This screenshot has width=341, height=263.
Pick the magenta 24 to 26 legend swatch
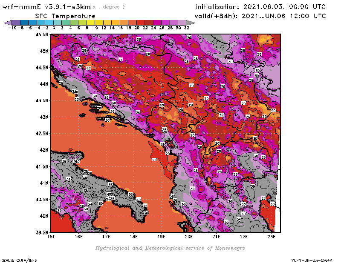coord(157,23)
